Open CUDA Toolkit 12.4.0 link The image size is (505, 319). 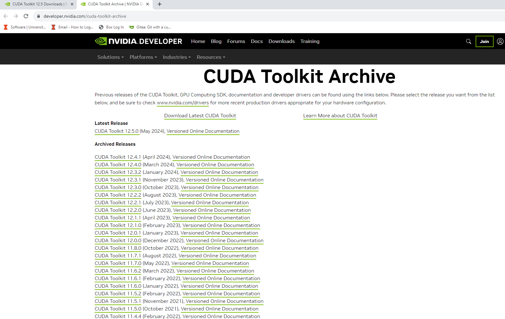pyautogui.click(x=118, y=165)
